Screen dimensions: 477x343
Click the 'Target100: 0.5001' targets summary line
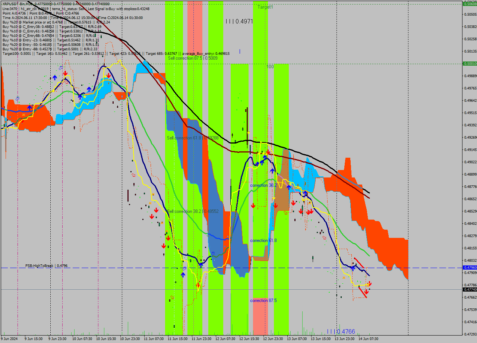[x=116, y=54]
